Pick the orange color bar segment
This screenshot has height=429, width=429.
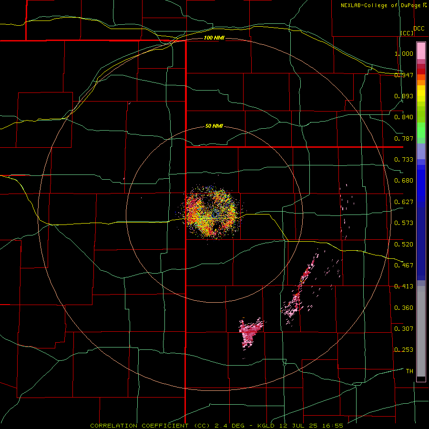(x=421, y=82)
